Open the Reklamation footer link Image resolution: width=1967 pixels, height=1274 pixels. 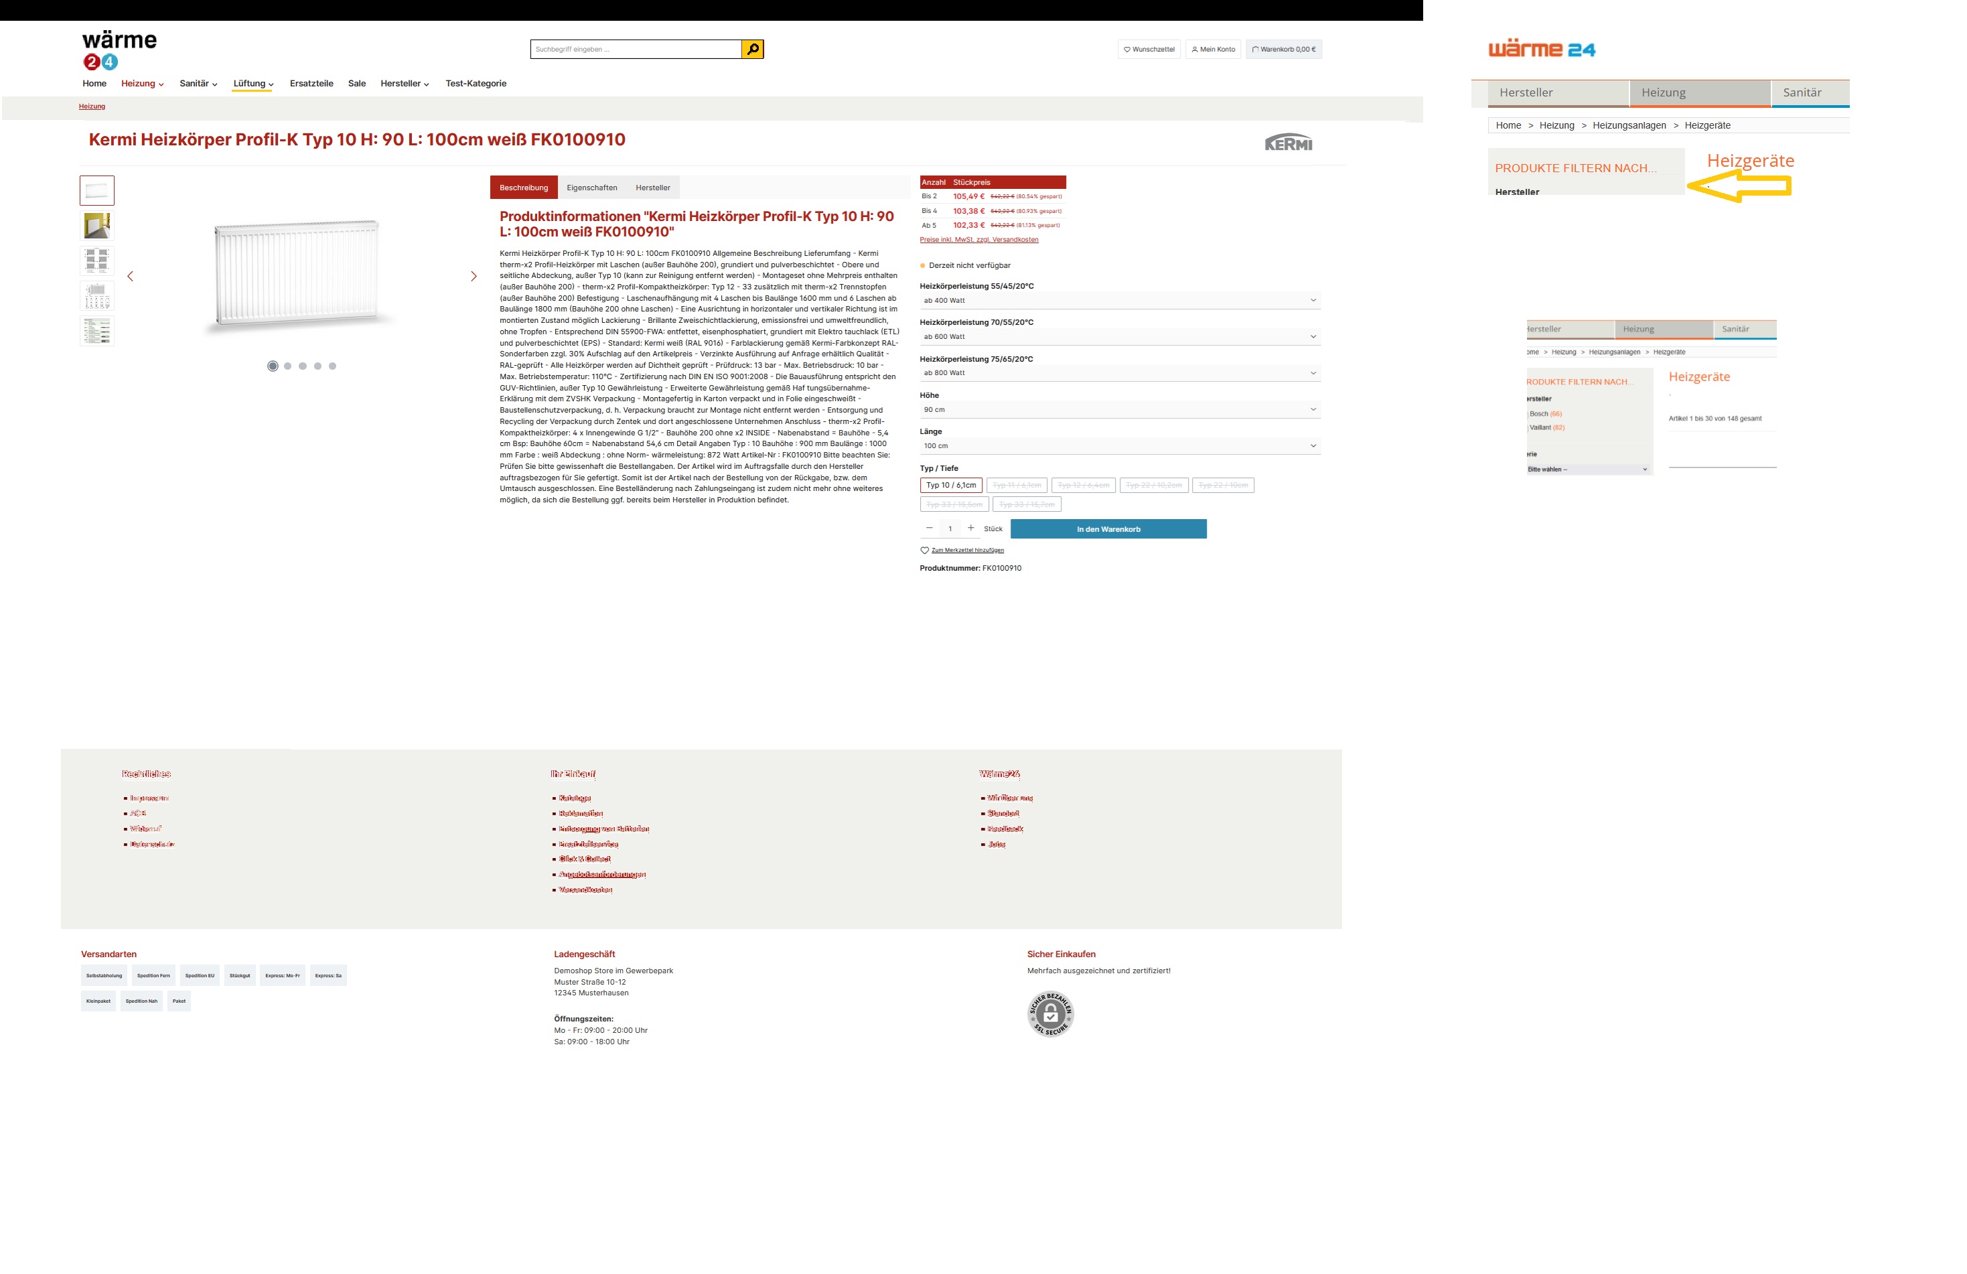581,814
